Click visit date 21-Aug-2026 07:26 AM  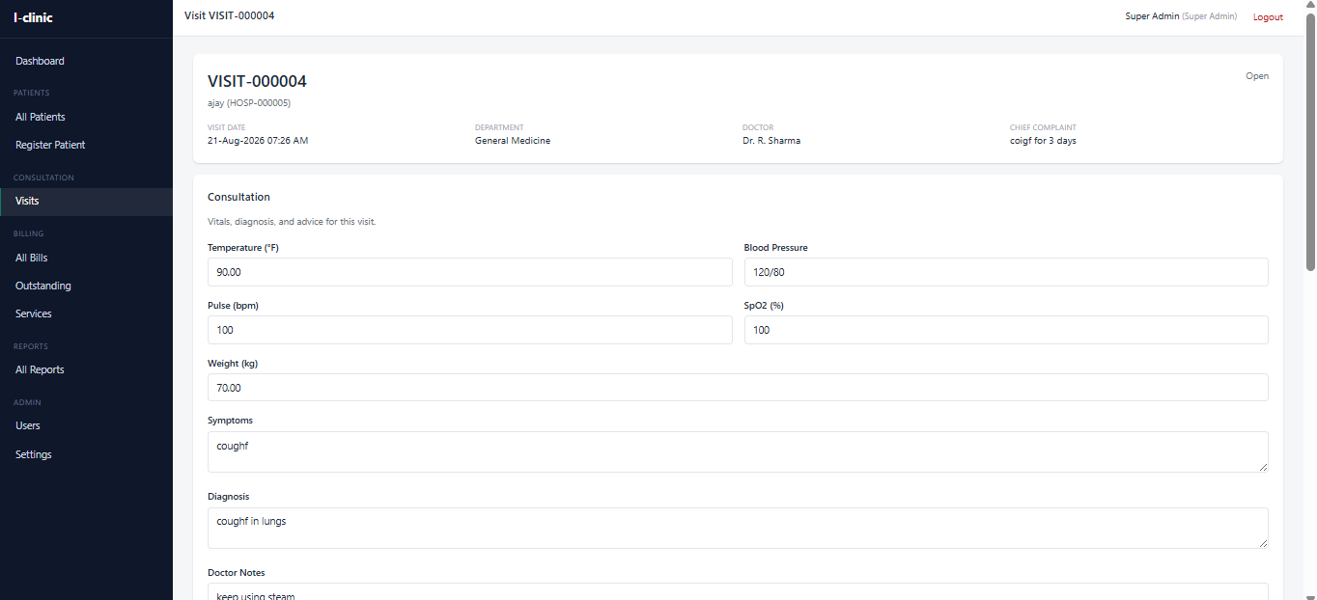(x=258, y=141)
